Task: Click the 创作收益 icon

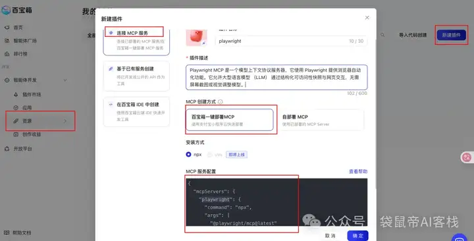Action: pyautogui.click(x=16, y=134)
